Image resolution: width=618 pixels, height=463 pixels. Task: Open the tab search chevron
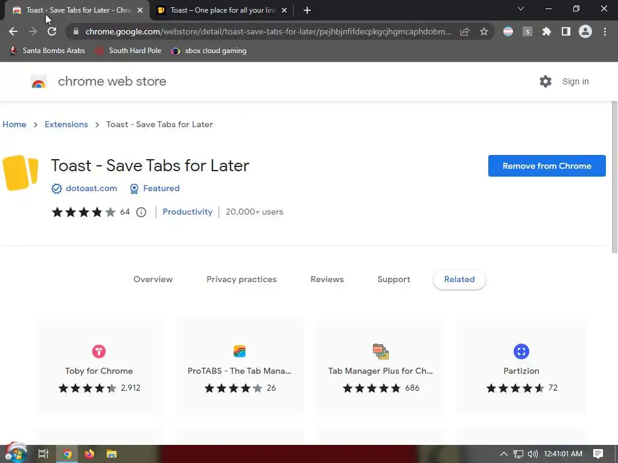coord(521,8)
